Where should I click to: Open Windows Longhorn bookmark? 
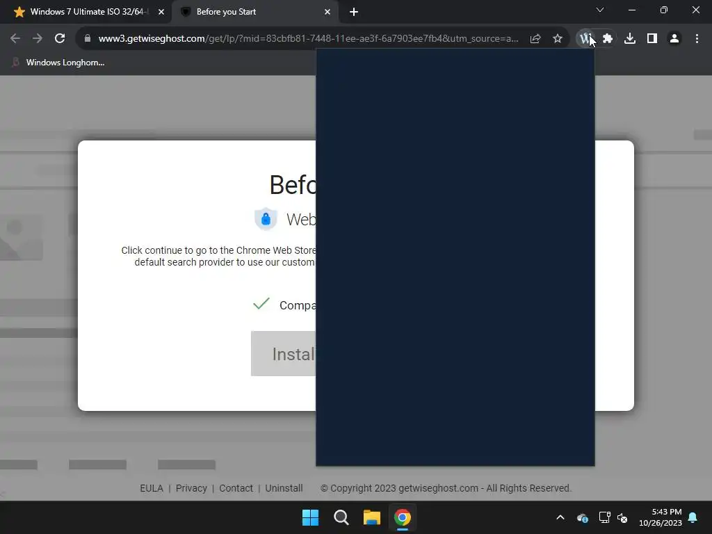coord(58,63)
